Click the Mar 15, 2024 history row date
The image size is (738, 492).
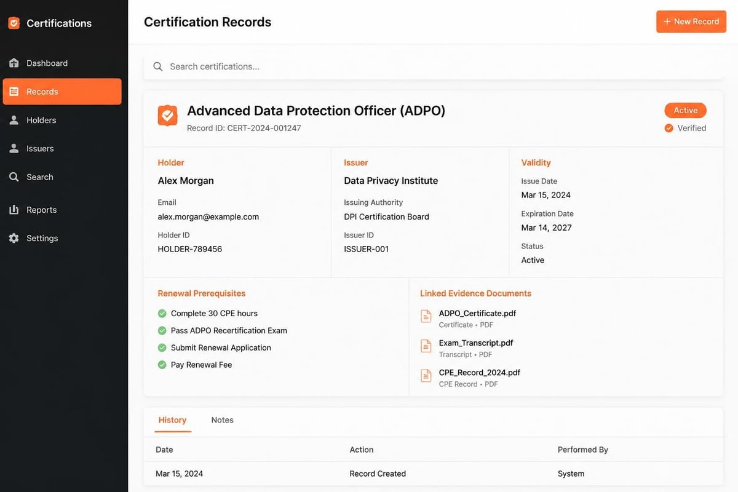click(180, 474)
